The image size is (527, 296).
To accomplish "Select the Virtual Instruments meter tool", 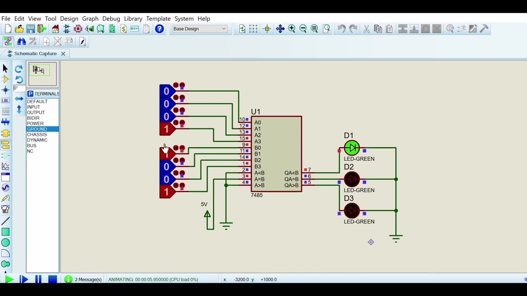I will coord(5,209).
